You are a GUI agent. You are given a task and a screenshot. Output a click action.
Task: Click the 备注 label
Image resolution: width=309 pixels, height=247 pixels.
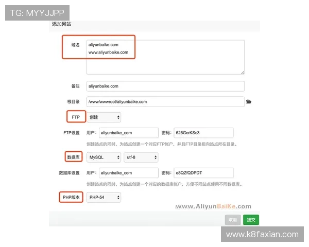click(x=76, y=86)
